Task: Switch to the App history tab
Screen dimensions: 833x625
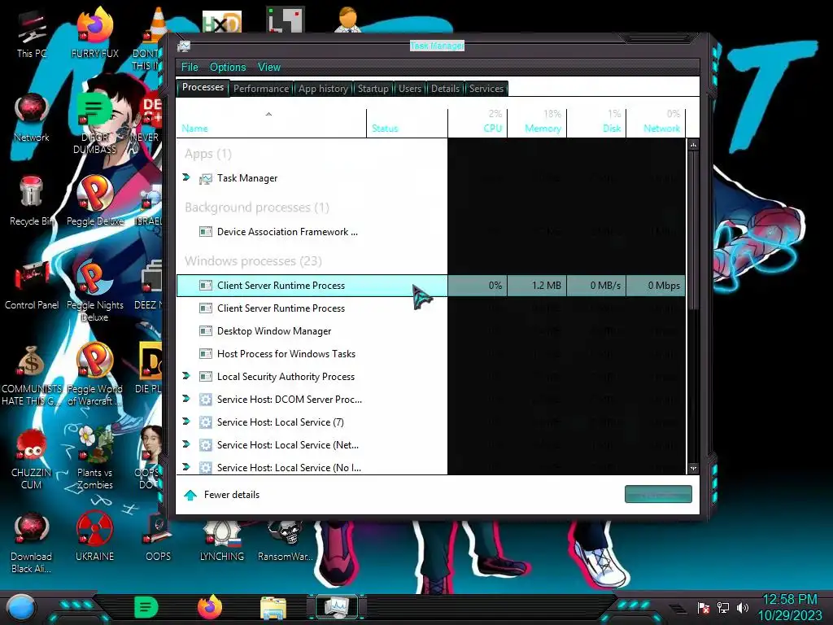Action: click(323, 88)
